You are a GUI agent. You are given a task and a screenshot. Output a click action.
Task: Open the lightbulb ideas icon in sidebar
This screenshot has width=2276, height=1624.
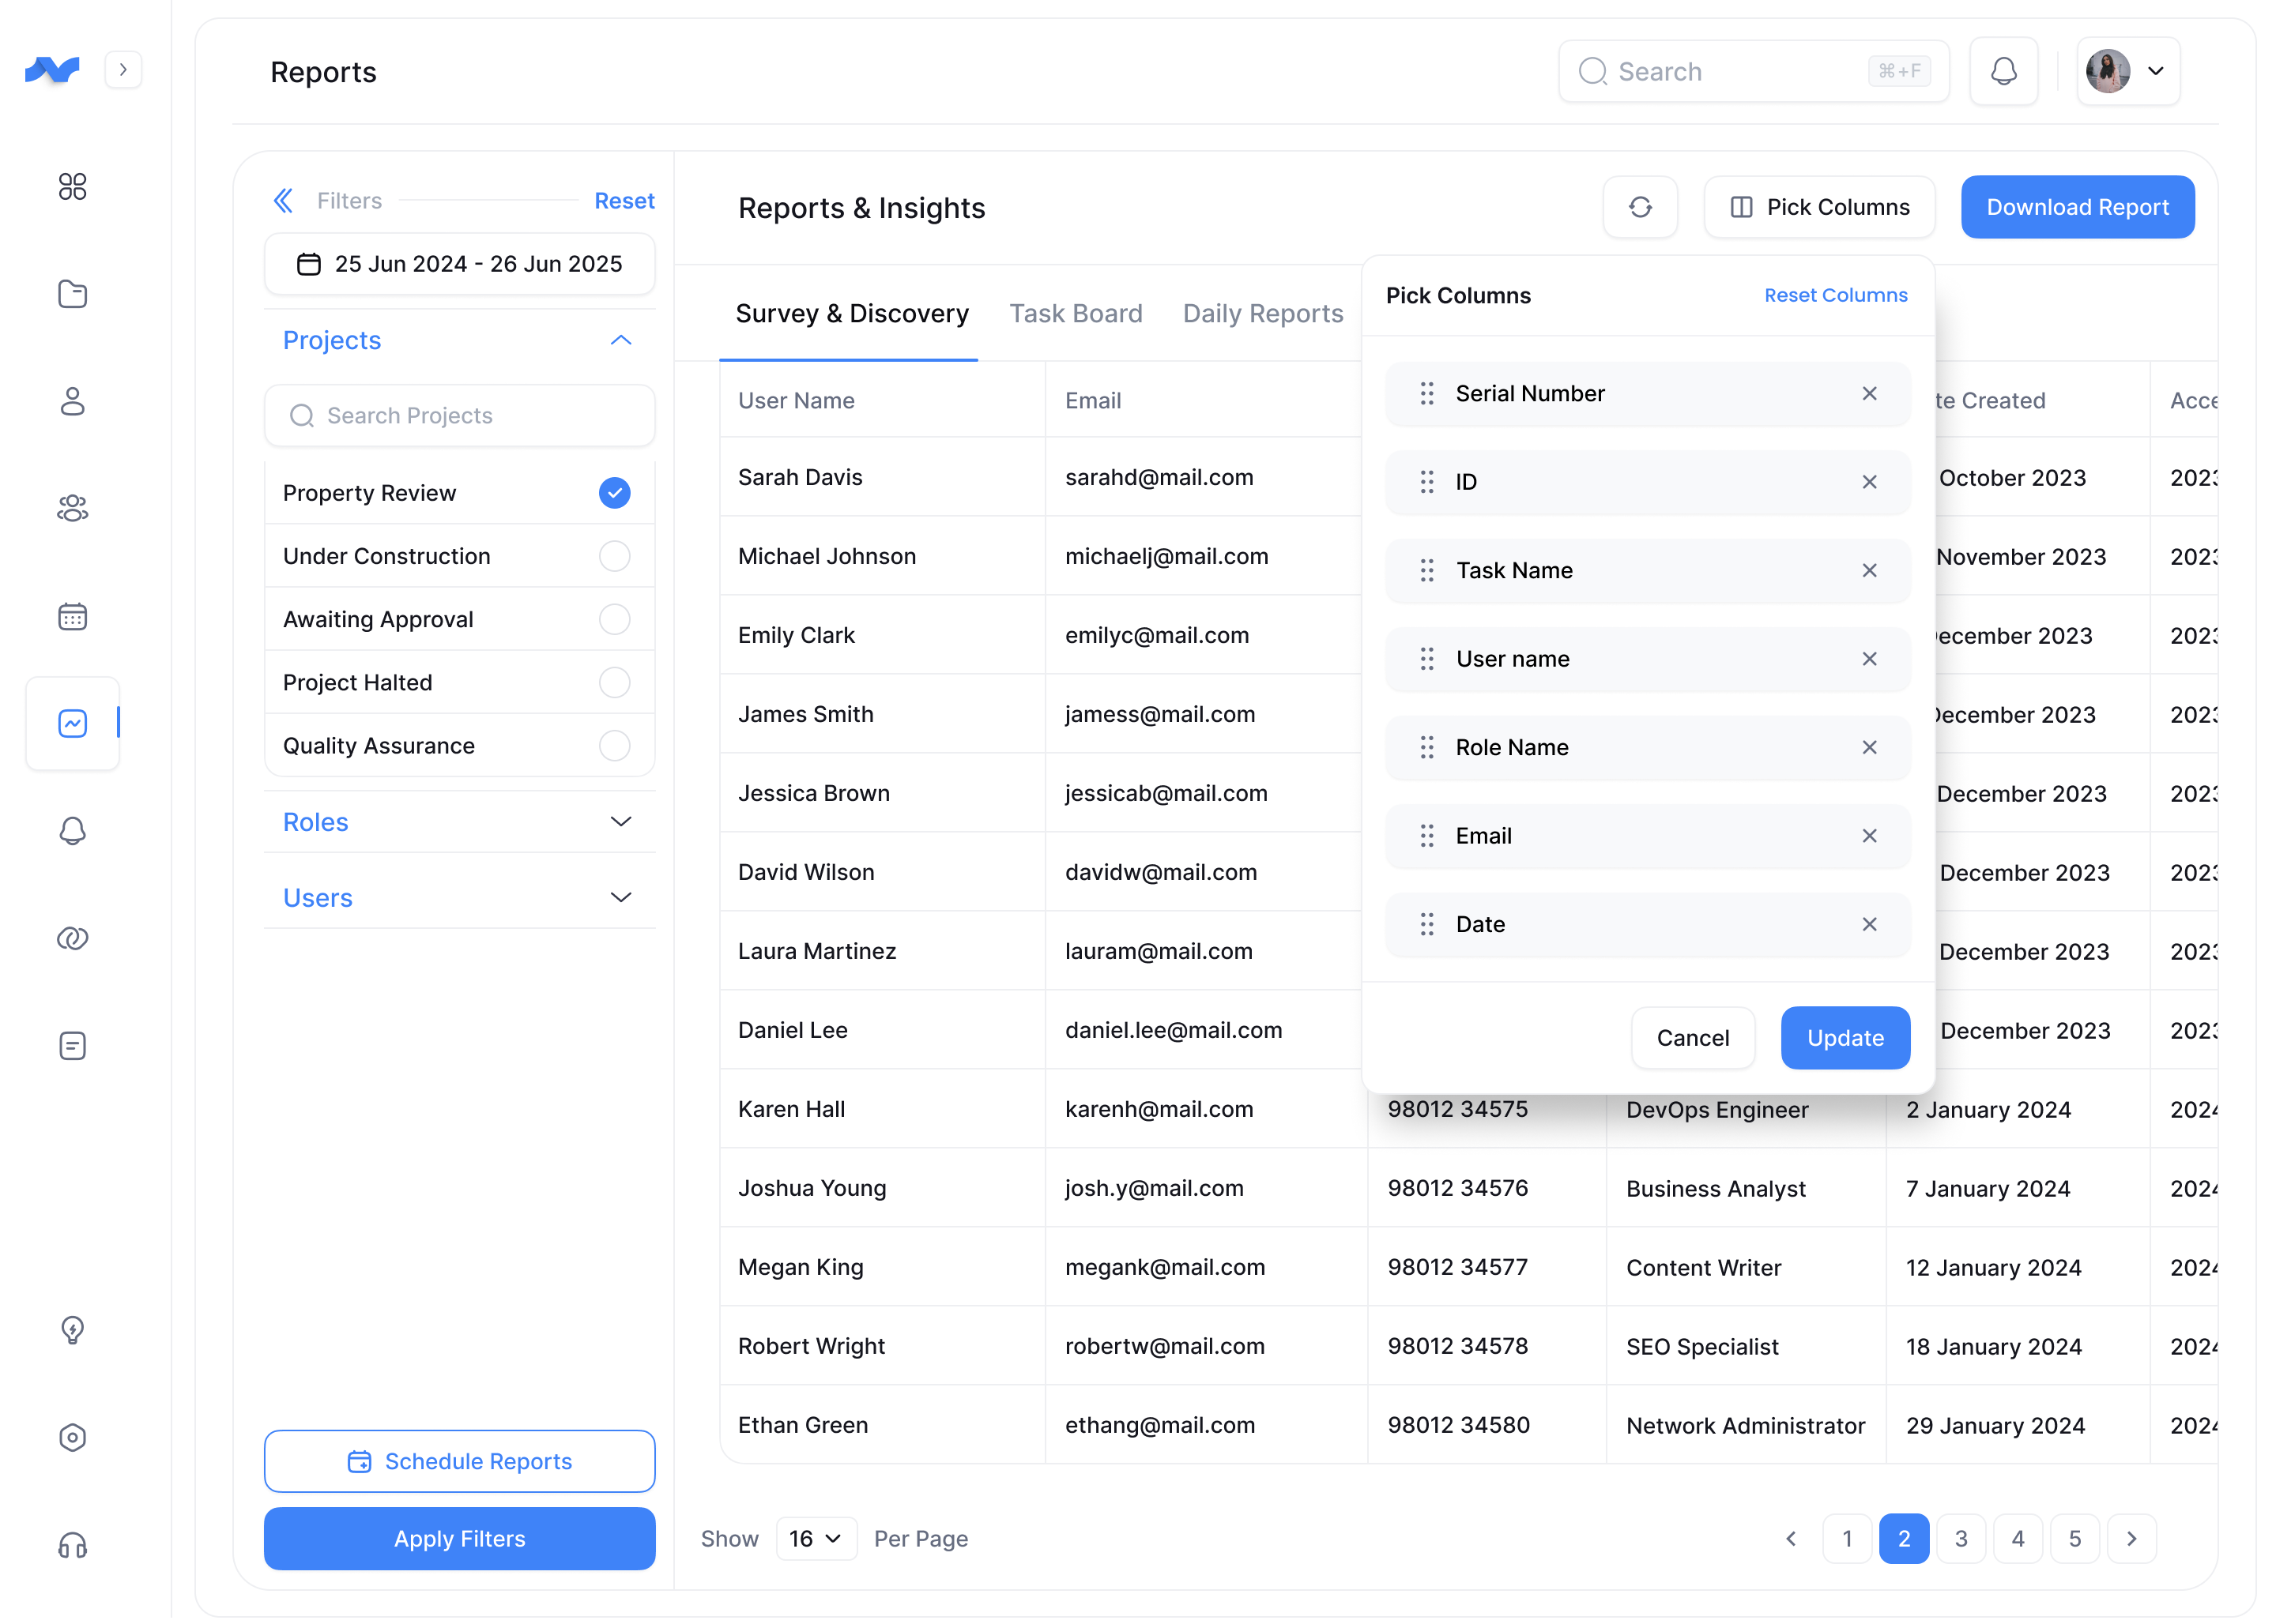coord(72,1330)
